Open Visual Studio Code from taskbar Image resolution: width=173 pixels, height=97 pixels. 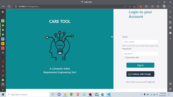[x=109, y=94]
